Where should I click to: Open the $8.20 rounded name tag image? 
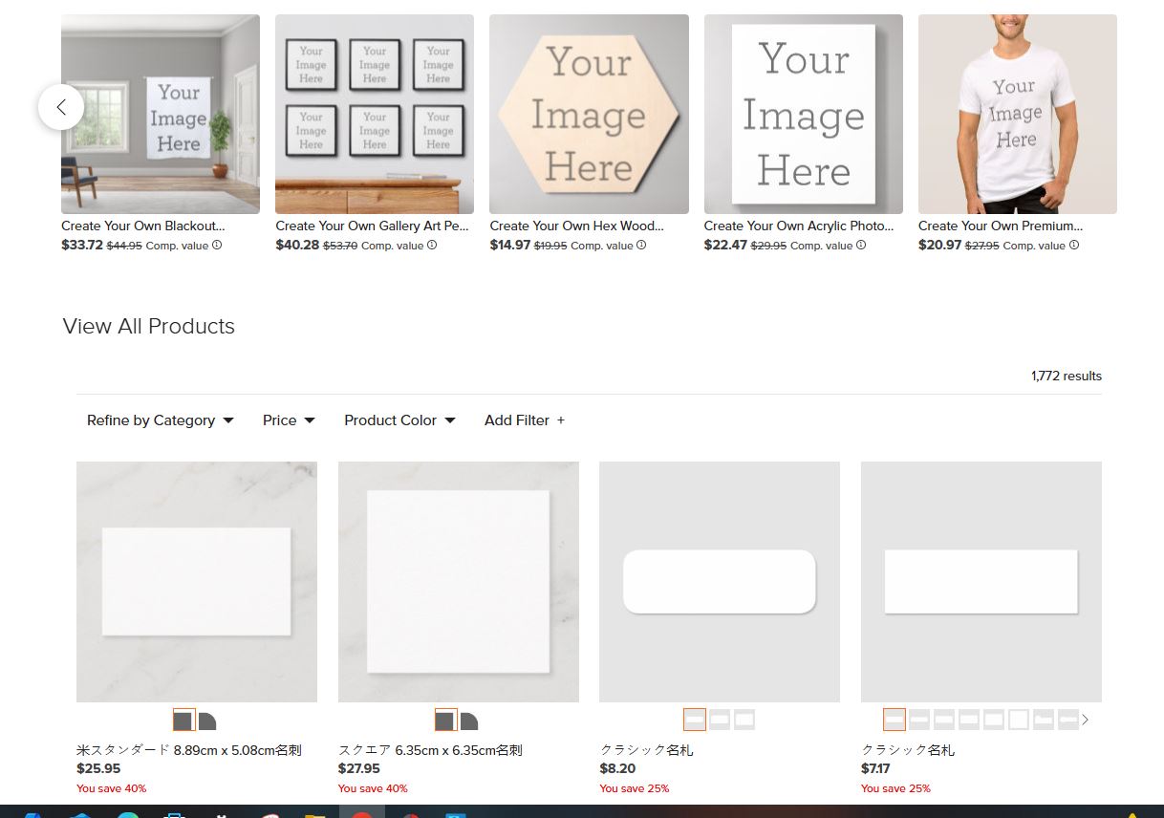coord(720,582)
